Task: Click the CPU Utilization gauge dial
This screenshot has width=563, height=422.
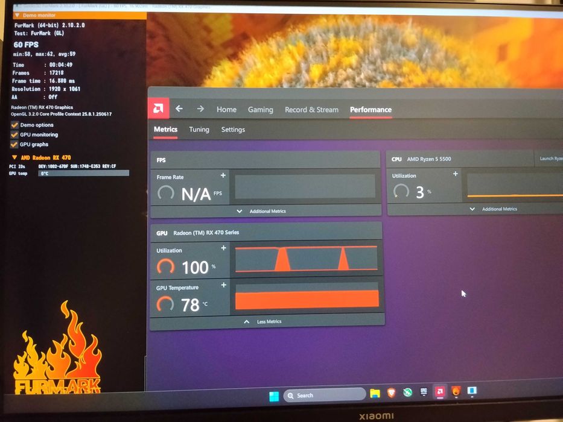Action: (401, 191)
